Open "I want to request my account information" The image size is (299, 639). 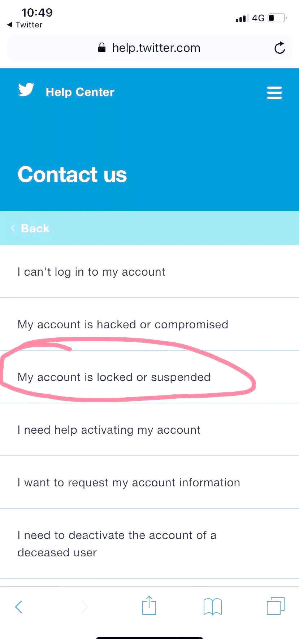149,482
